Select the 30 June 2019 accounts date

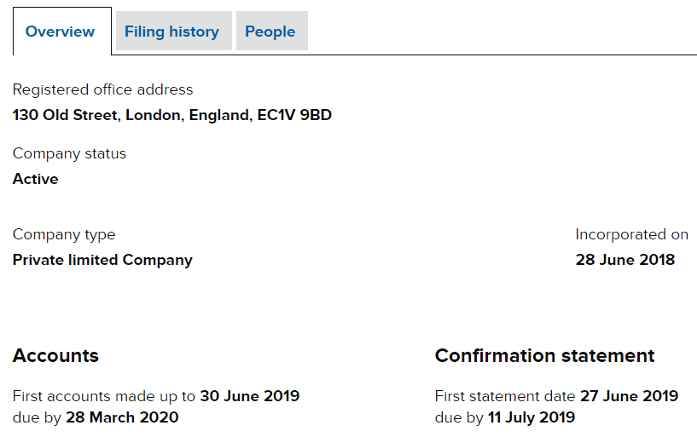(x=250, y=396)
